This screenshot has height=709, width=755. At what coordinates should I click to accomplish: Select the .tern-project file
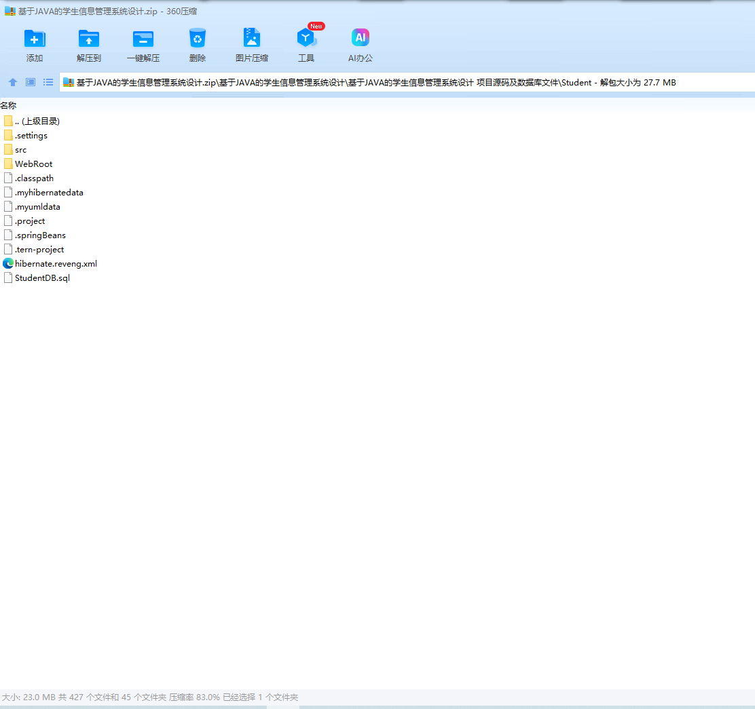[x=39, y=250]
